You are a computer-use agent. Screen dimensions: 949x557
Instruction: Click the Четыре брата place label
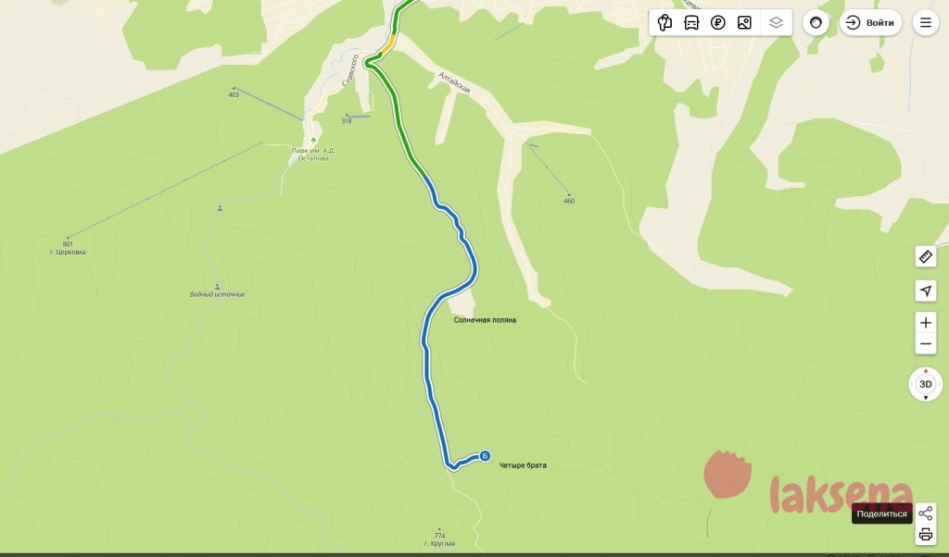523,465
